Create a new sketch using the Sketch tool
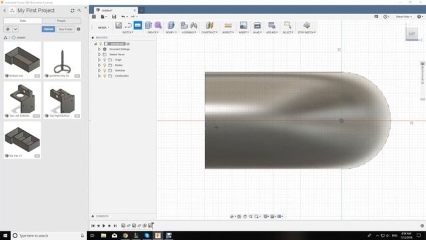The height and width of the screenshot is (240, 426). [118, 25]
